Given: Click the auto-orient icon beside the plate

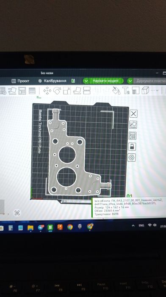Looking at the screenshot, I should tap(133, 124).
